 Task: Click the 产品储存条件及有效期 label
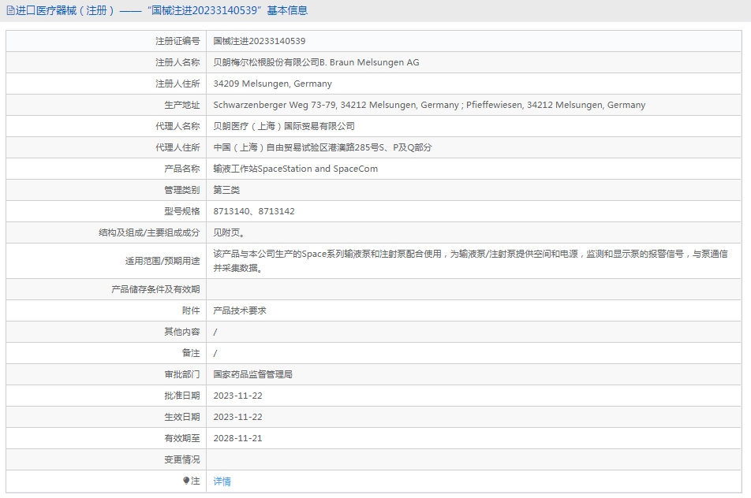click(x=155, y=289)
